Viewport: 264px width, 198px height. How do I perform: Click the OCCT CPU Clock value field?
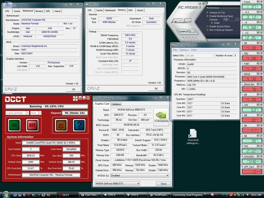pyautogui.click(x=31, y=155)
